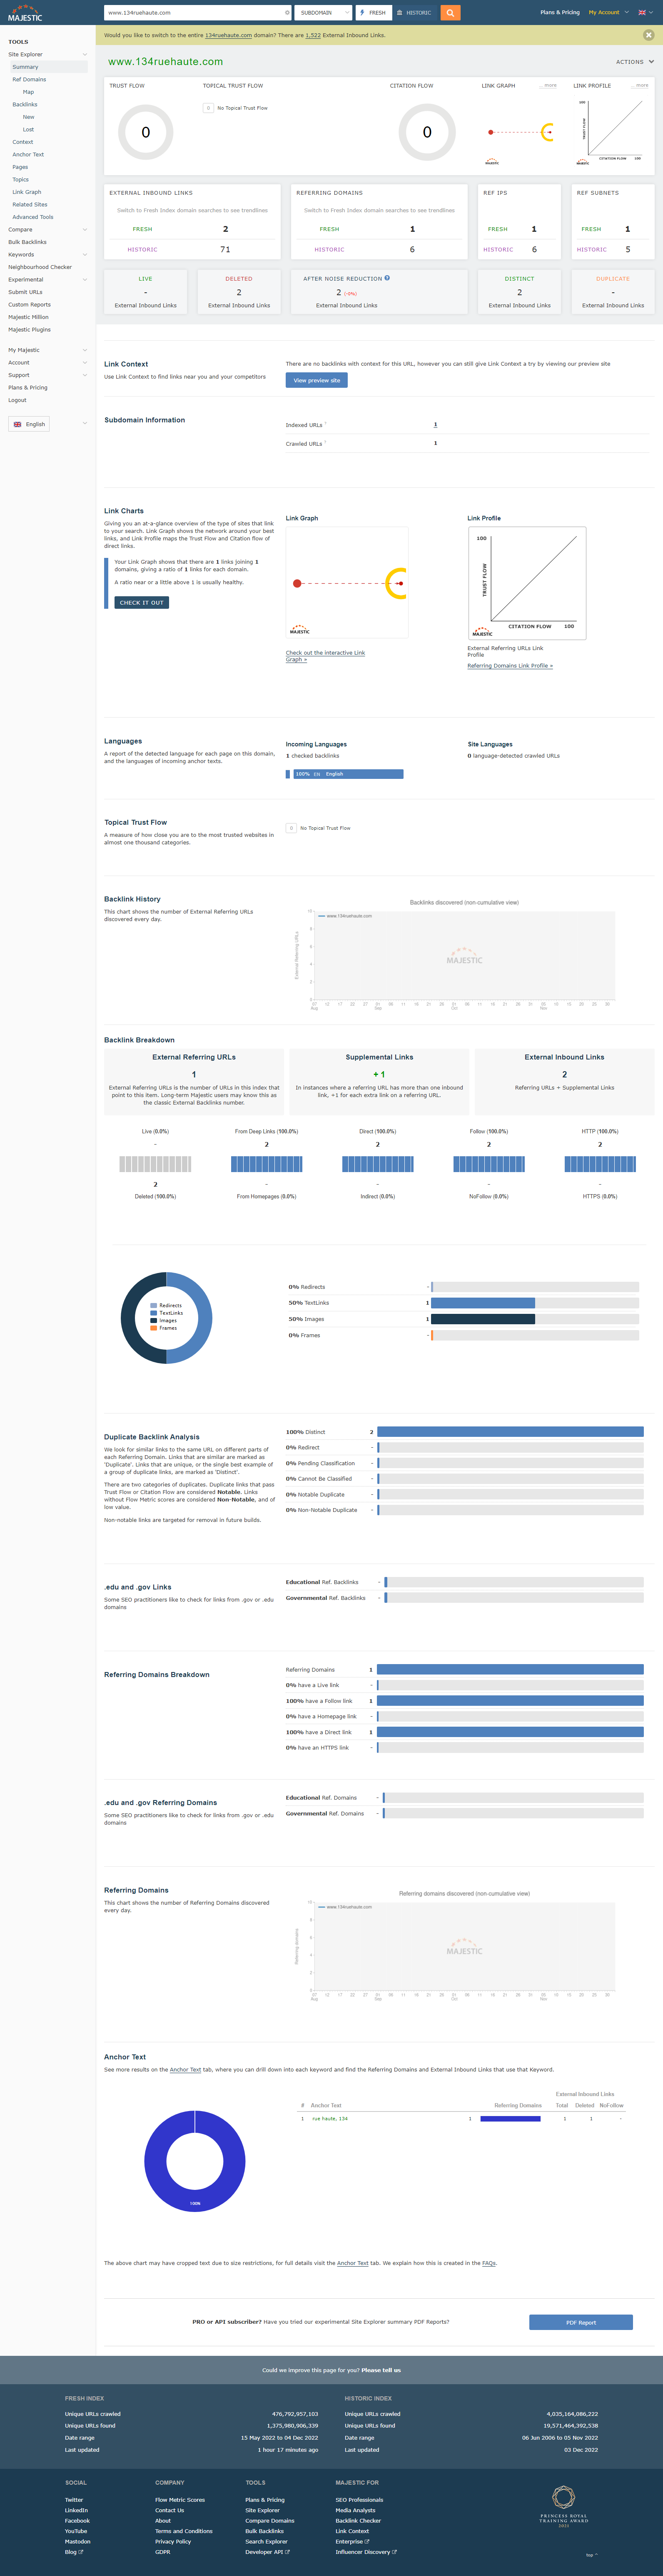Open the After Noise Reduction help icon

[x=387, y=278]
